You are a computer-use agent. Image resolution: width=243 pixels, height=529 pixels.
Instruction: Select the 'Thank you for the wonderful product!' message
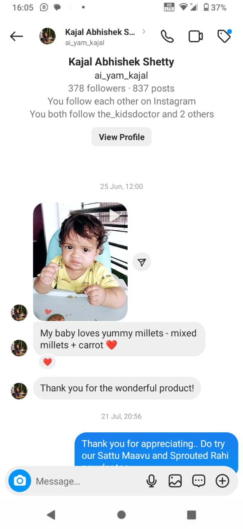(117, 388)
